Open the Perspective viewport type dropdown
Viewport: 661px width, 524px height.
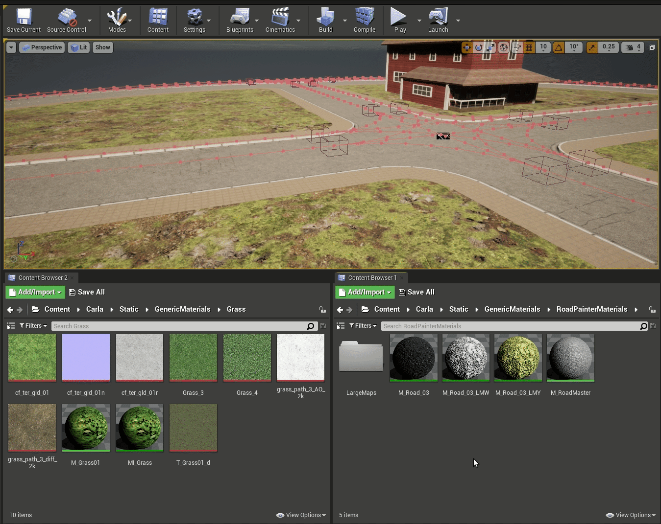[42, 47]
